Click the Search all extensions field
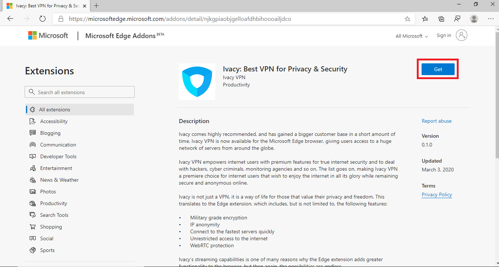 [80, 92]
